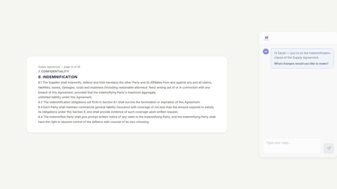Focus the 'Type your reply...' input field
This screenshot has width=337, height=189.
click(292, 145)
